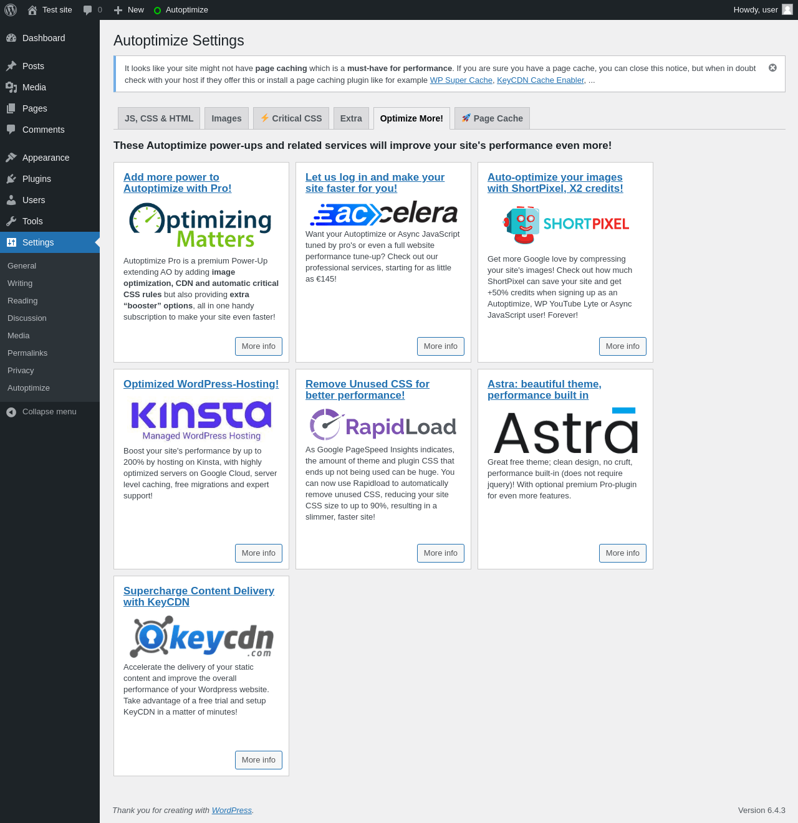
Task: Click the RapidLoad logo image
Action: tap(383, 425)
